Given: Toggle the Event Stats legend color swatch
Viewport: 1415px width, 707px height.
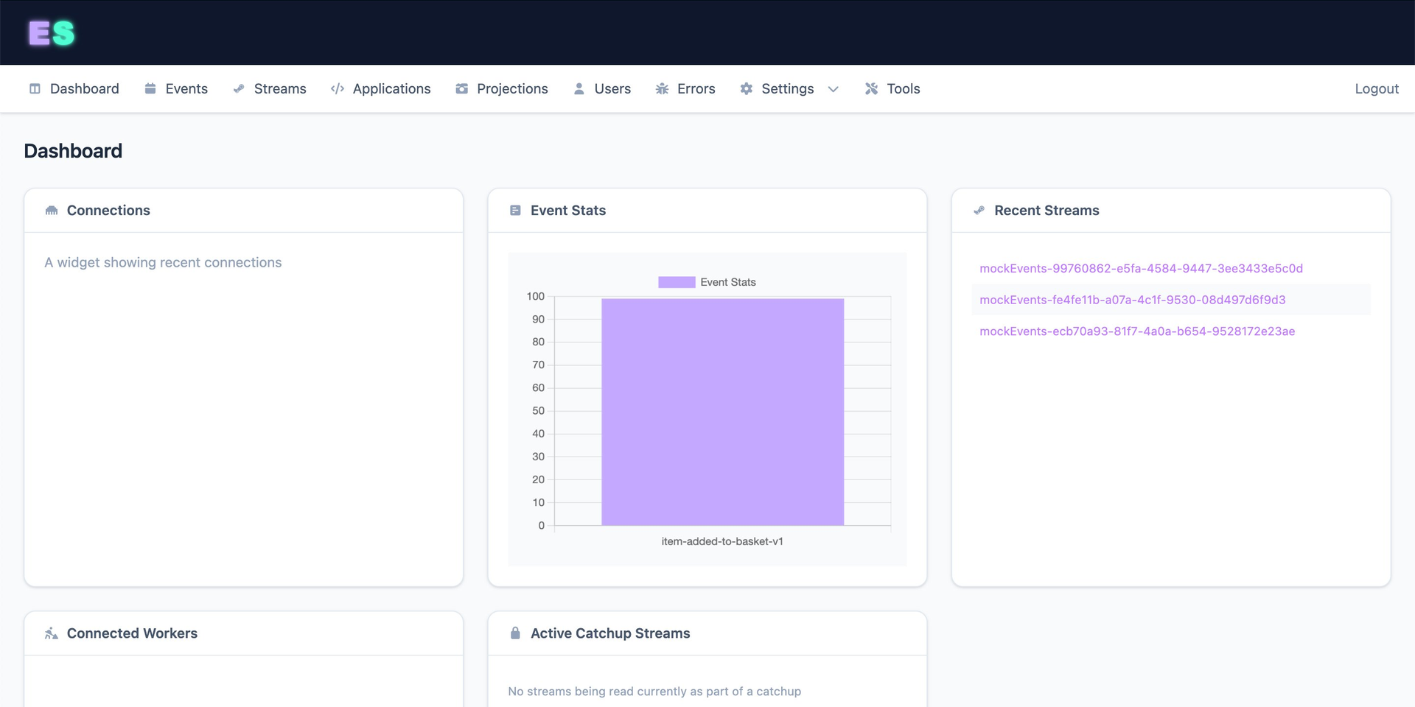Looking at the screenshot, I should tap(677, 282).
